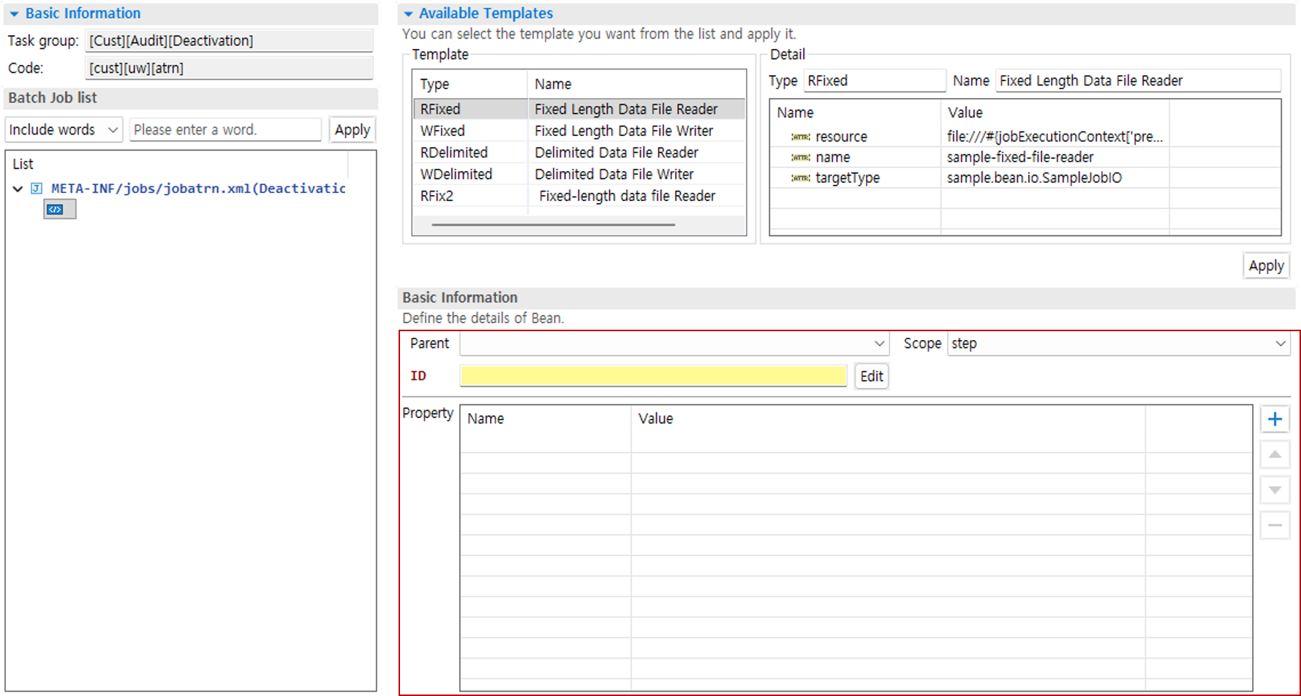
Task: Click the yellow ID input field
Action: [x=653, y=376]
